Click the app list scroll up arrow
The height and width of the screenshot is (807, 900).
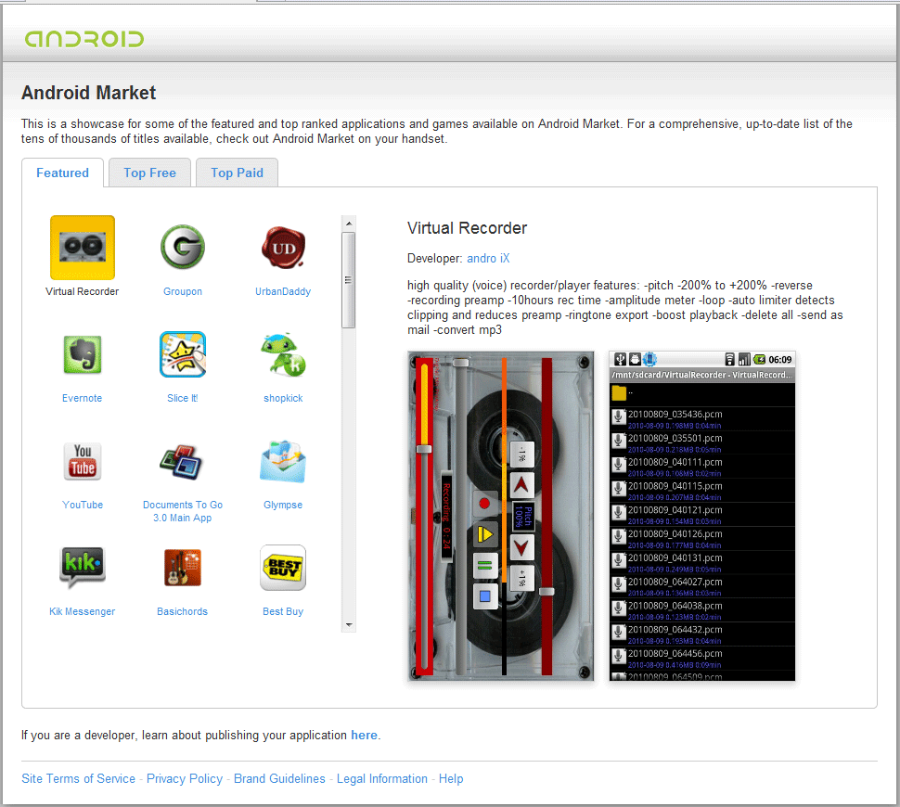point(349,224)
